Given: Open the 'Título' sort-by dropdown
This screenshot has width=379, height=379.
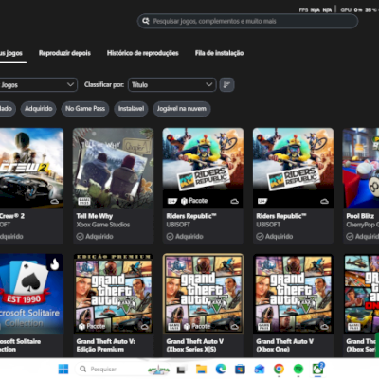Looking at the screenshot, I should pyautogui.click(x=172, y=85).
